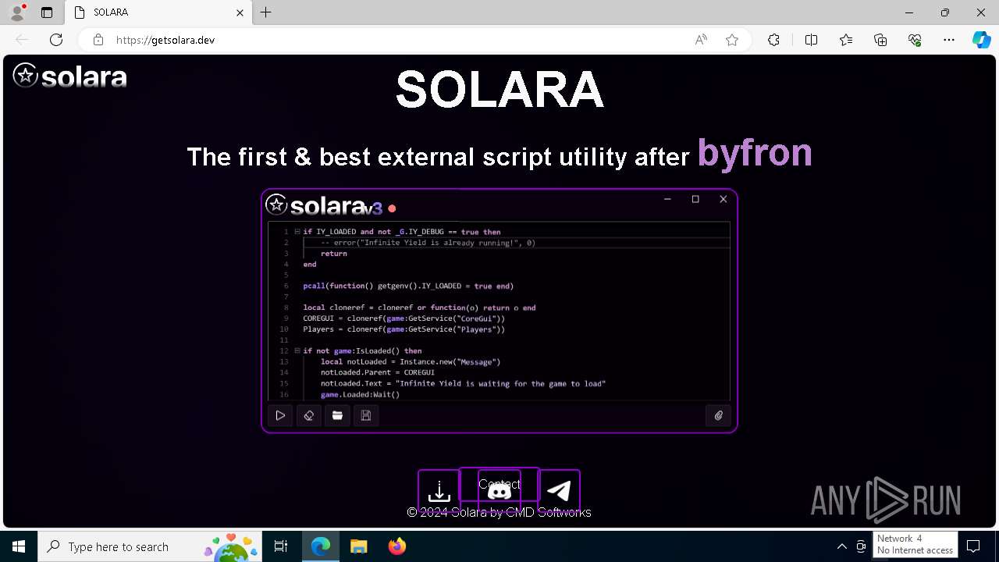Open the Edge profile icon
999x562 pixels.
tap(17, 12)
